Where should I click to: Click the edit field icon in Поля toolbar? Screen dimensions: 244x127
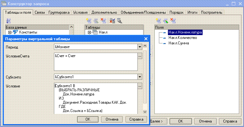point(166,21)
